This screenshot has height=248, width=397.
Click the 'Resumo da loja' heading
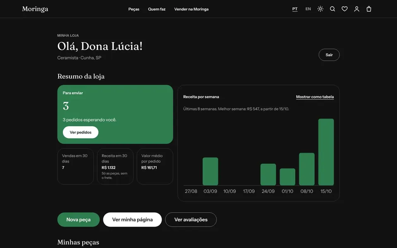(81, 76)
